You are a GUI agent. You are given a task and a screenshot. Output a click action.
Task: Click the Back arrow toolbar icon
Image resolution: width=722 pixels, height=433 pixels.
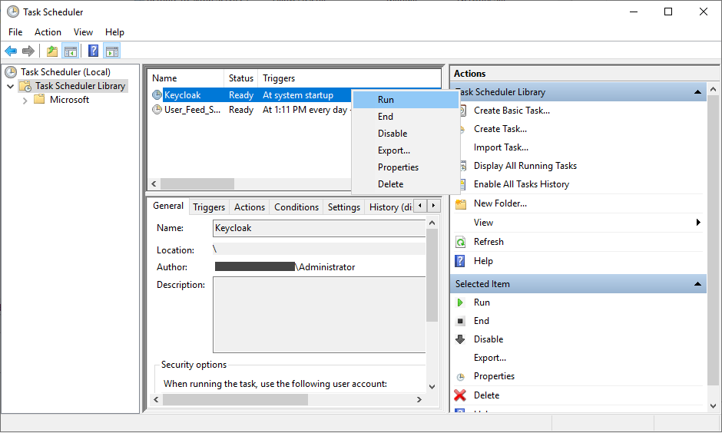11,51
